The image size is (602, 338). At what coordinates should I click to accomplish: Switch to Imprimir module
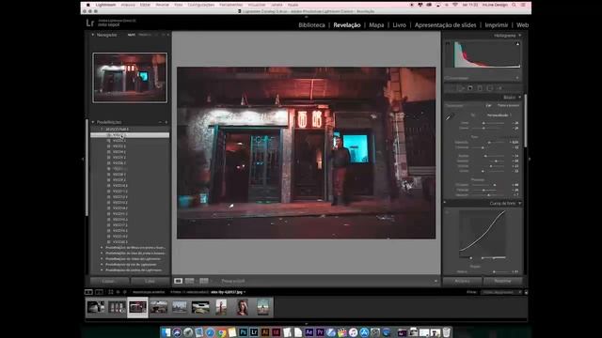(496, 25)
